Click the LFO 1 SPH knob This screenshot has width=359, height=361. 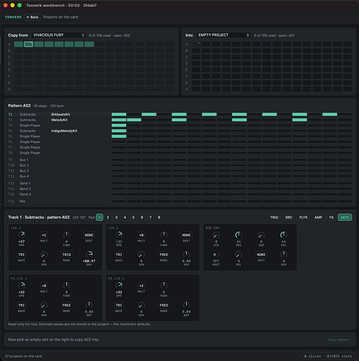[44, 255]
